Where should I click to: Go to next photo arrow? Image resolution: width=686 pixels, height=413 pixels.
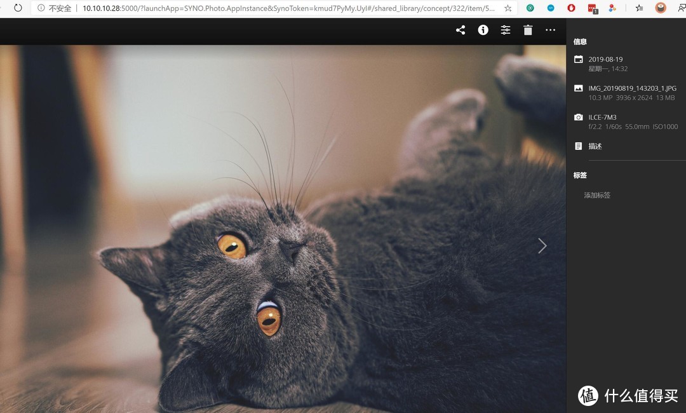tap(542, 246)
